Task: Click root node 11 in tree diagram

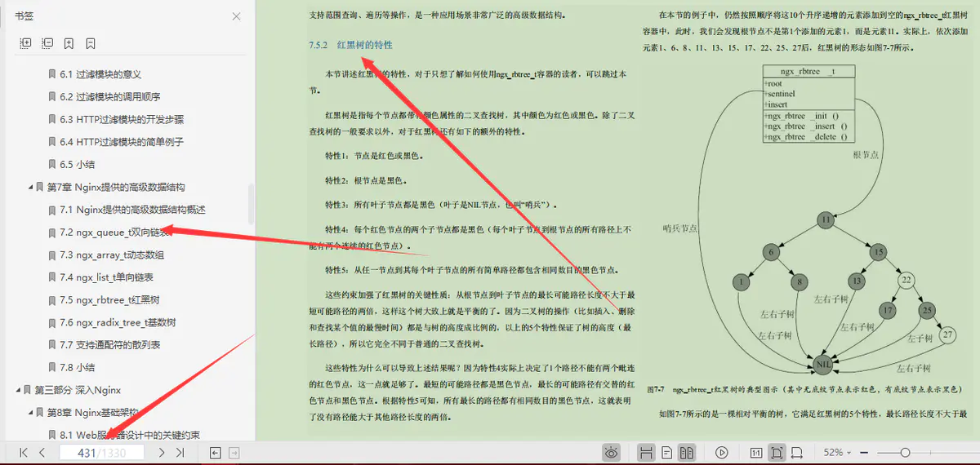Action: (826, 219)
